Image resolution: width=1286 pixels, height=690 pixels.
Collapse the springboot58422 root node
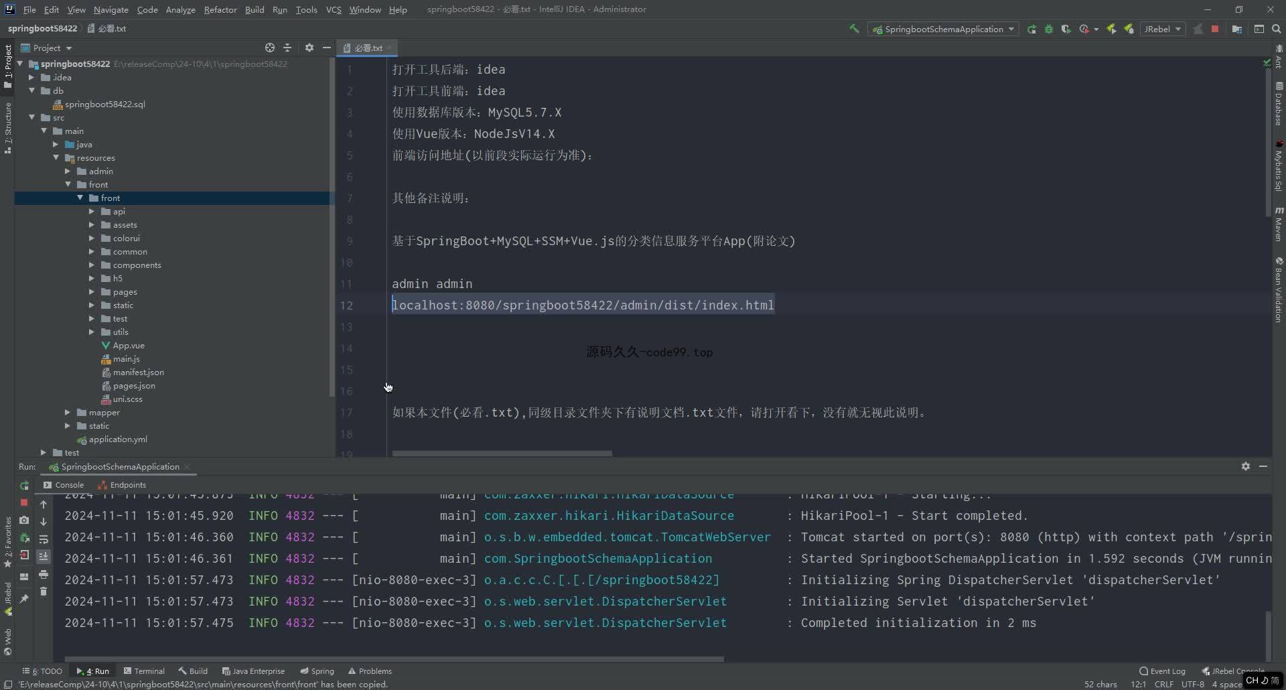tap(20, 64)
